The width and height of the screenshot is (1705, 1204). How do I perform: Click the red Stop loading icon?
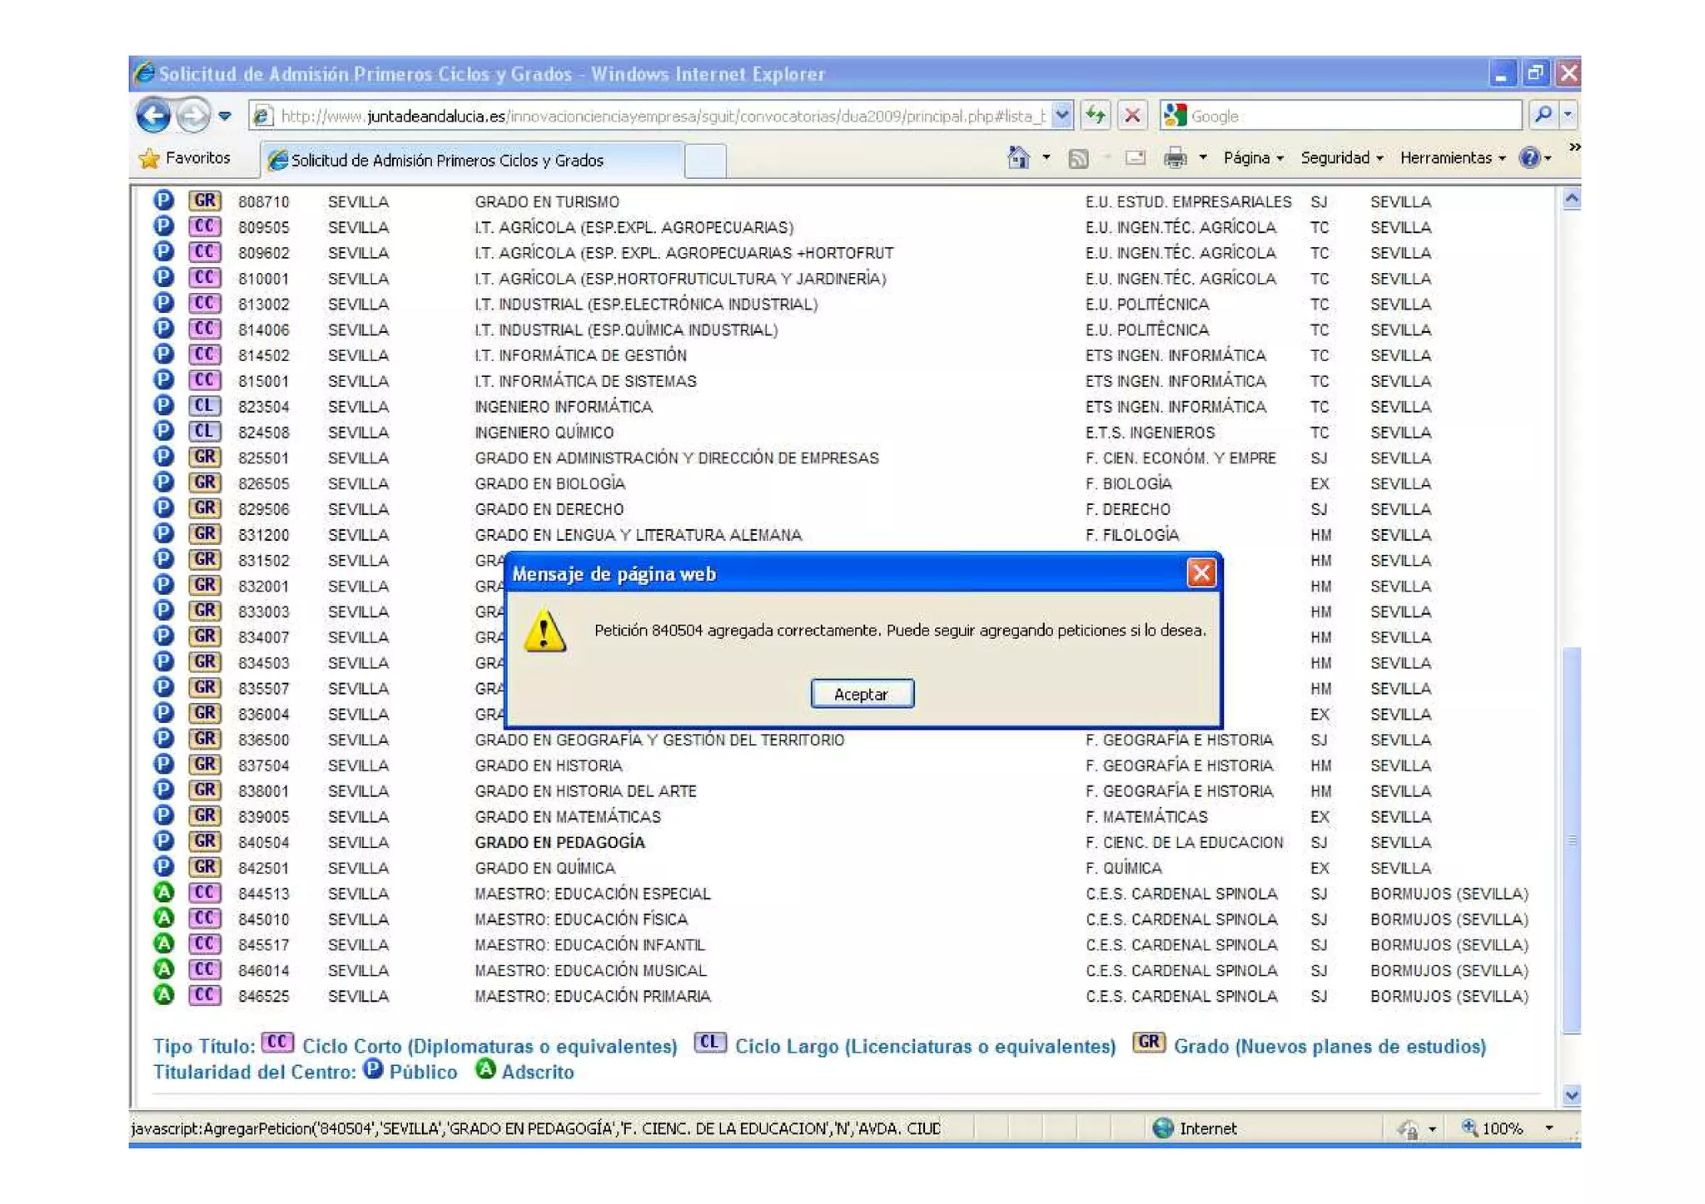coord(1132,116)
